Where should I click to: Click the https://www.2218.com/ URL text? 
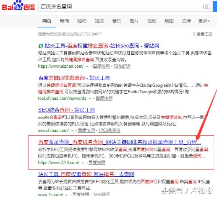point(59,163)
